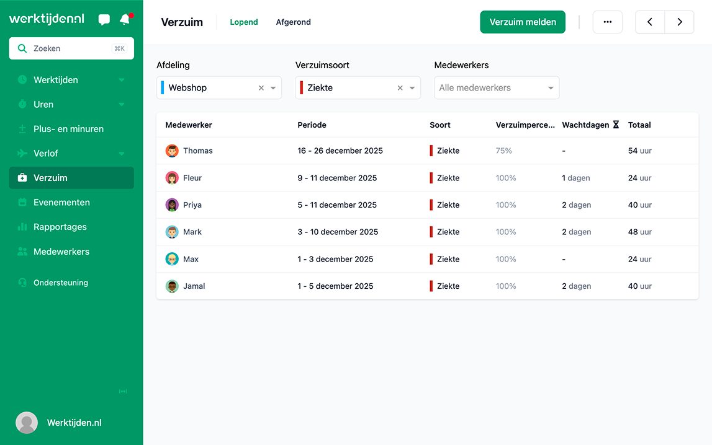
Task: Open the notifications bell icon
Action: click(x=124, y=19)
